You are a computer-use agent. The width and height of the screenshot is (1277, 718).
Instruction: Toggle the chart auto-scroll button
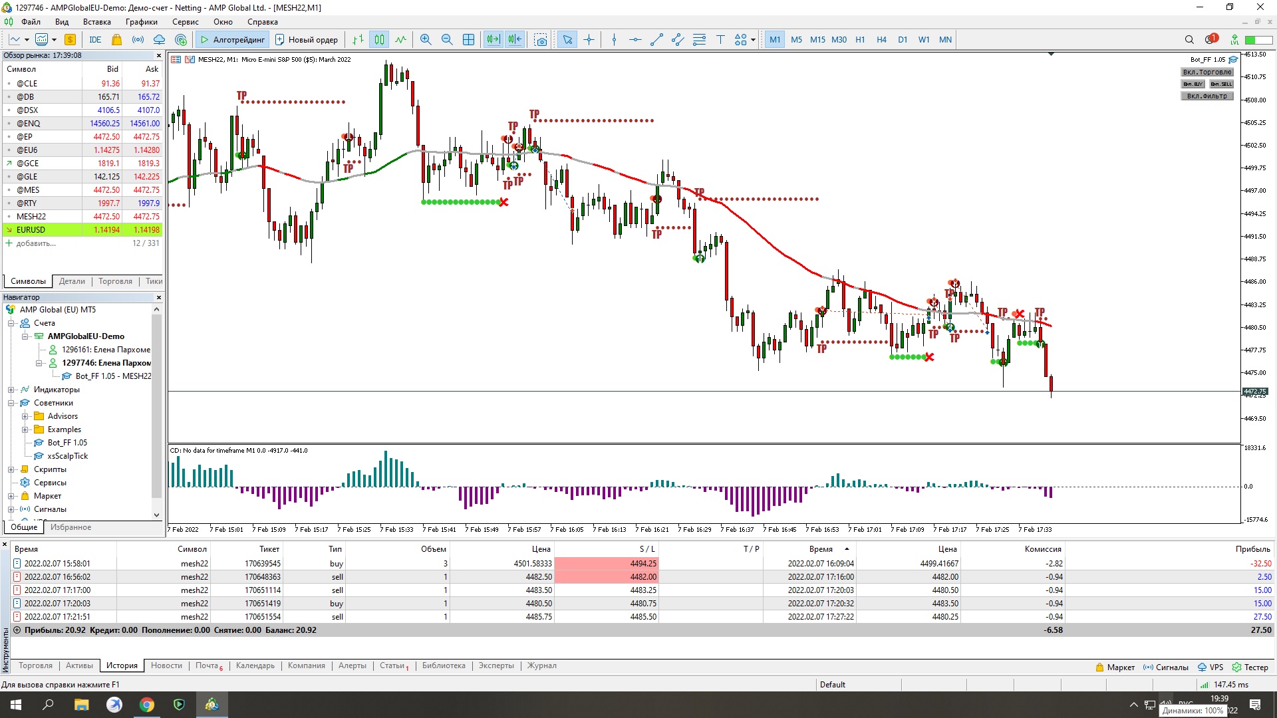[x=493, y=39]
